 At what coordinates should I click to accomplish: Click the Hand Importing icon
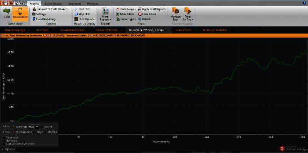(34, 19)
